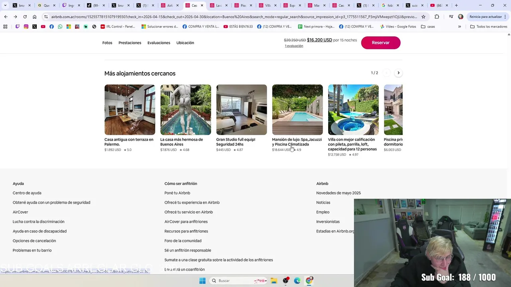Open the Facebook bookmark icon
Image resolution: width=511 pixels, height=287 pixels.
[51, 26]
